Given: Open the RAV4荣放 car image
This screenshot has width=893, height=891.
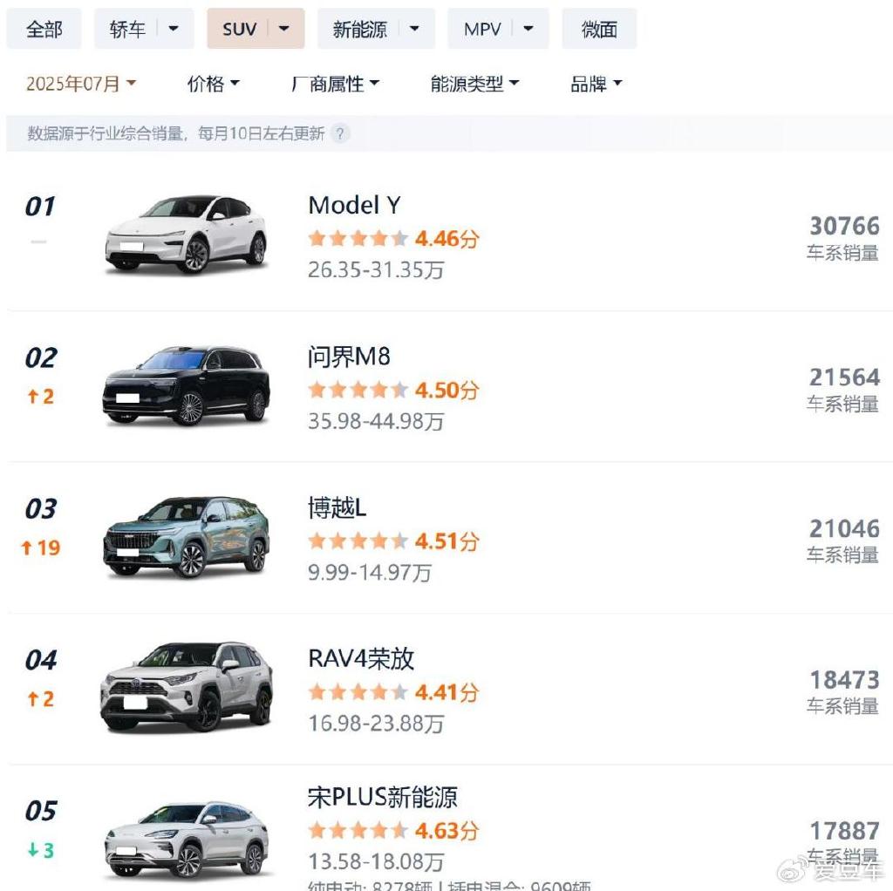Looking at the screenshot, I should 187,688.
